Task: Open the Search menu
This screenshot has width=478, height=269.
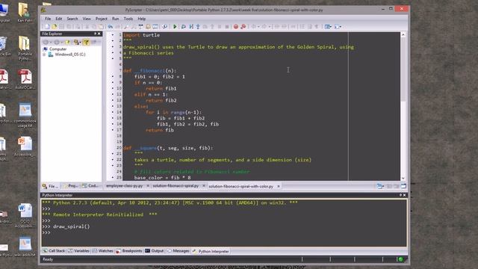Action: pyautogui.click(x=72, y=19)
